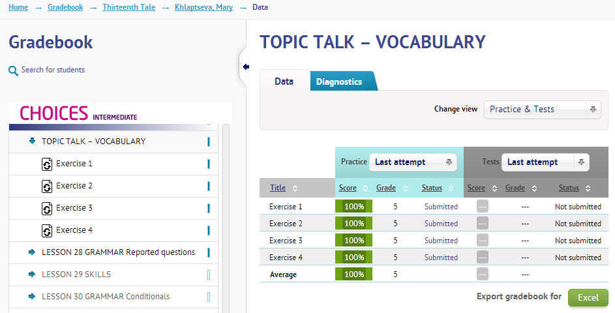The image size is (615, 313).
Task: Collapse the TOPIC TALK – VOCABULARY section
Action: click(32, 141)
